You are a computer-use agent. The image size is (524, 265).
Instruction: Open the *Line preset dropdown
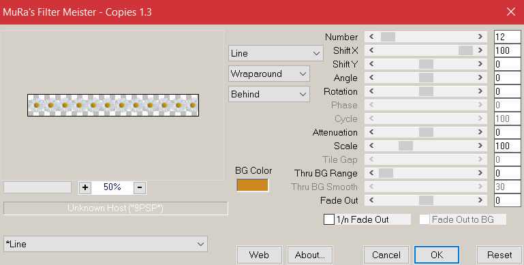pyautogui.click(x=106, y=245)
